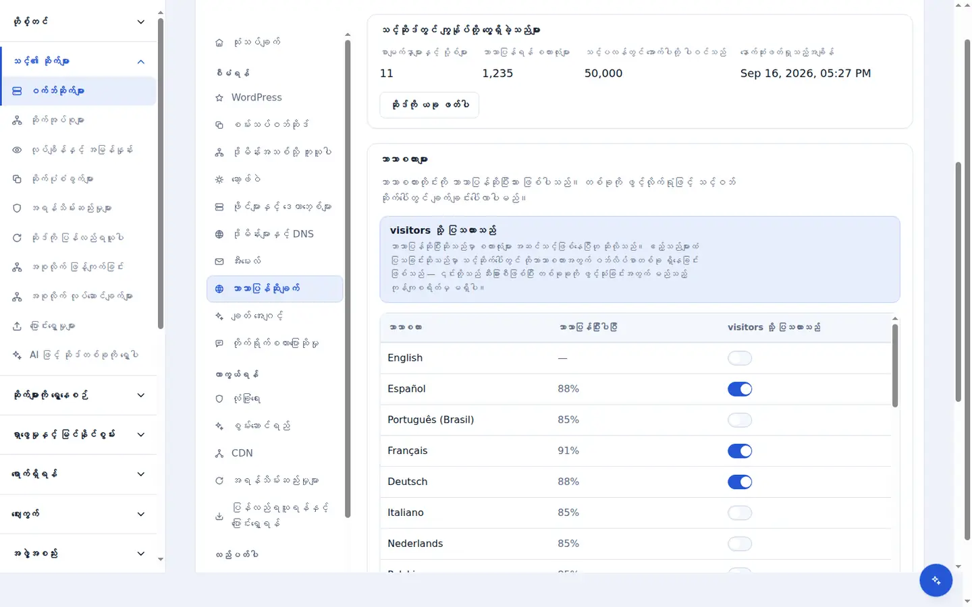Viewport: 972px width, 607px height.
Task: Open the Nederlands language row
Action: coord(635,544)
